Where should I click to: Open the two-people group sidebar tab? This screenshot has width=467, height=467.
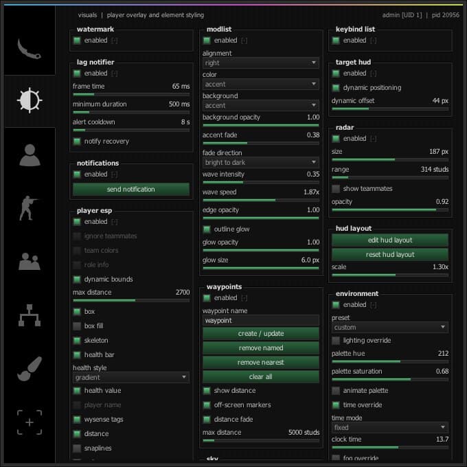pos(29,262)
